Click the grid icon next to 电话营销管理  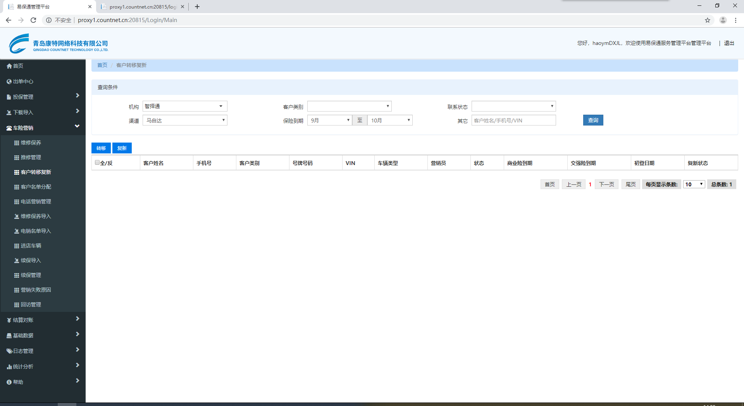point(17,202)
